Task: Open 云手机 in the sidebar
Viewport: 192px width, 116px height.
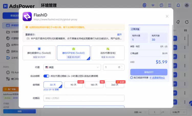Action: (12, 58)
